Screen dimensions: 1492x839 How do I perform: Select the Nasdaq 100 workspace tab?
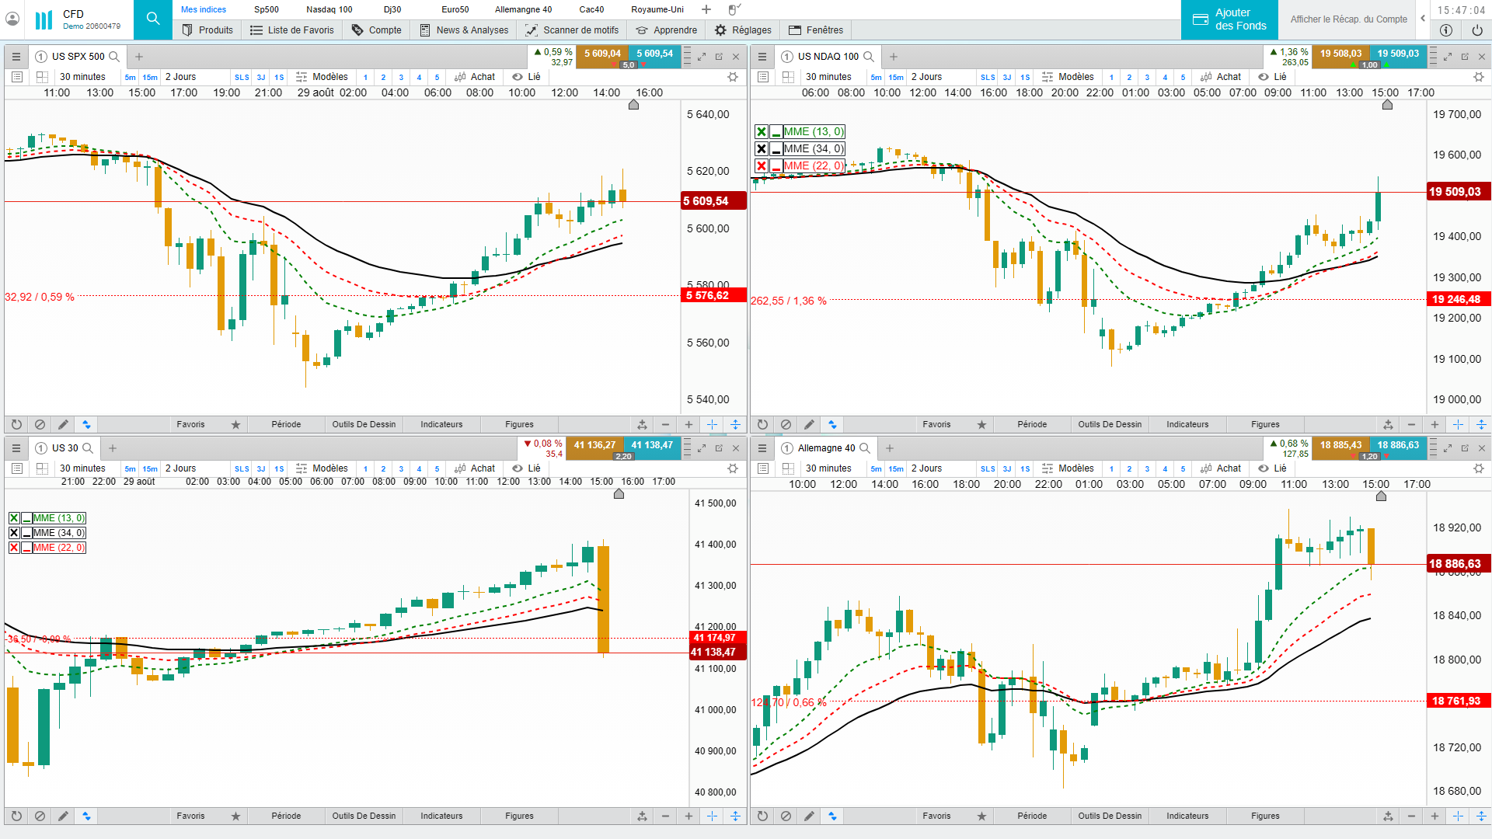pyautogui.click(x=329, y=9)
